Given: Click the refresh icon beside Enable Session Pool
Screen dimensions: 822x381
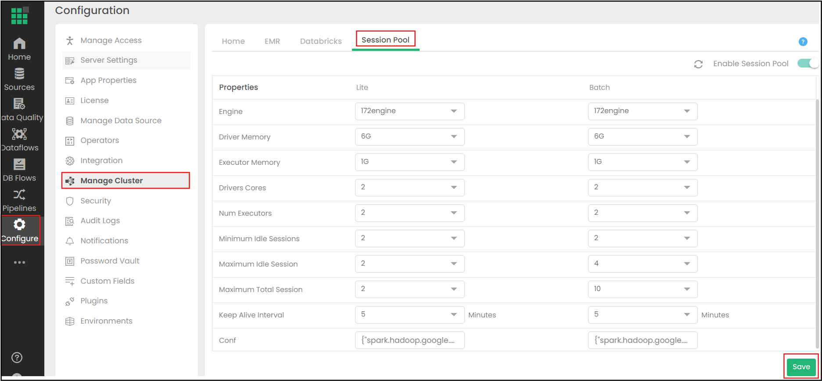Looking at the screenshot, I should (698, 64).
